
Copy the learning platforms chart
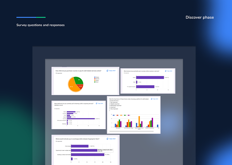coord(100,104)
